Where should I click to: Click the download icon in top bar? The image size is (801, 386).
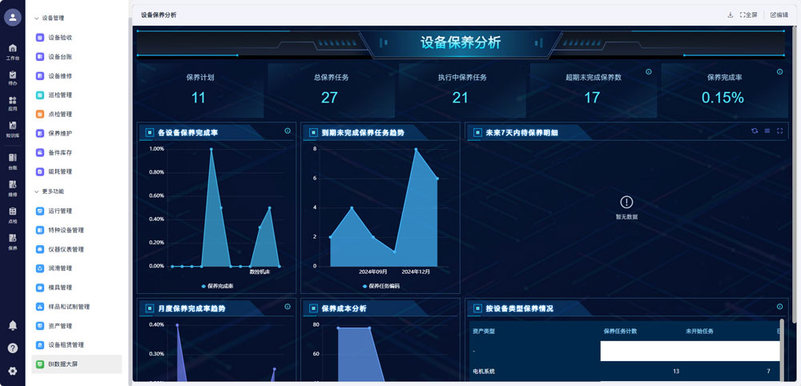pos(730,14)
